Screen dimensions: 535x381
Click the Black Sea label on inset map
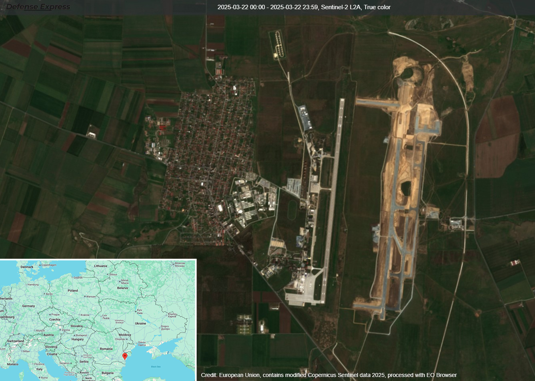pyautogui.click(x=156, y=367)
